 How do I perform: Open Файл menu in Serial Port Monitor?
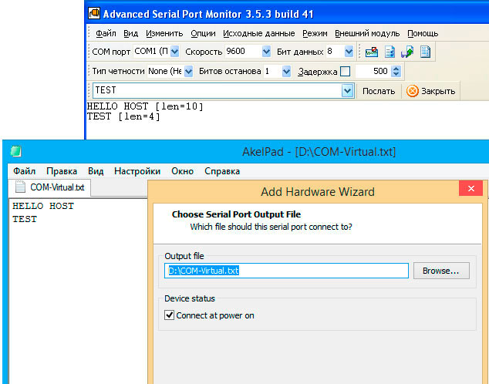[106, 33]
